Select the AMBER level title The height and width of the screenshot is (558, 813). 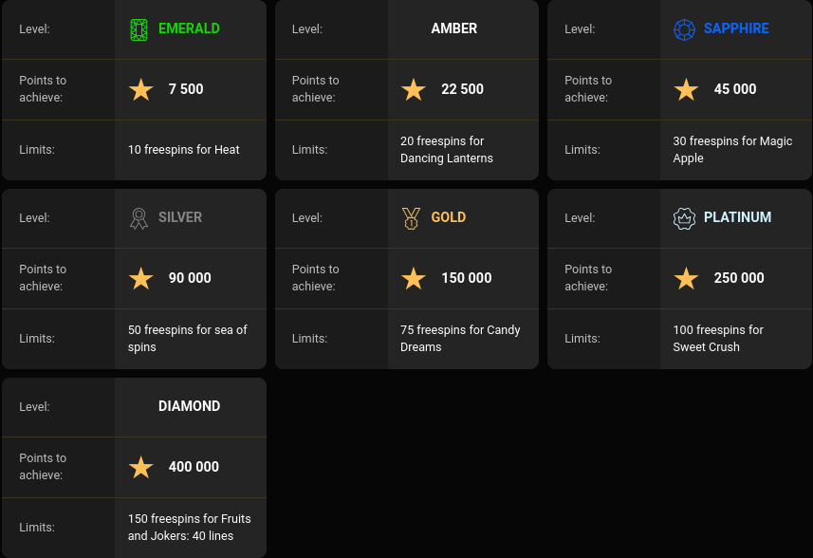[x=453, y=28]
